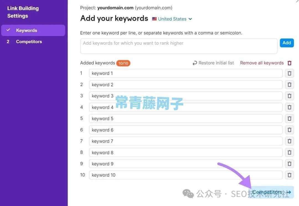Open the United States country dropdown

172,19
